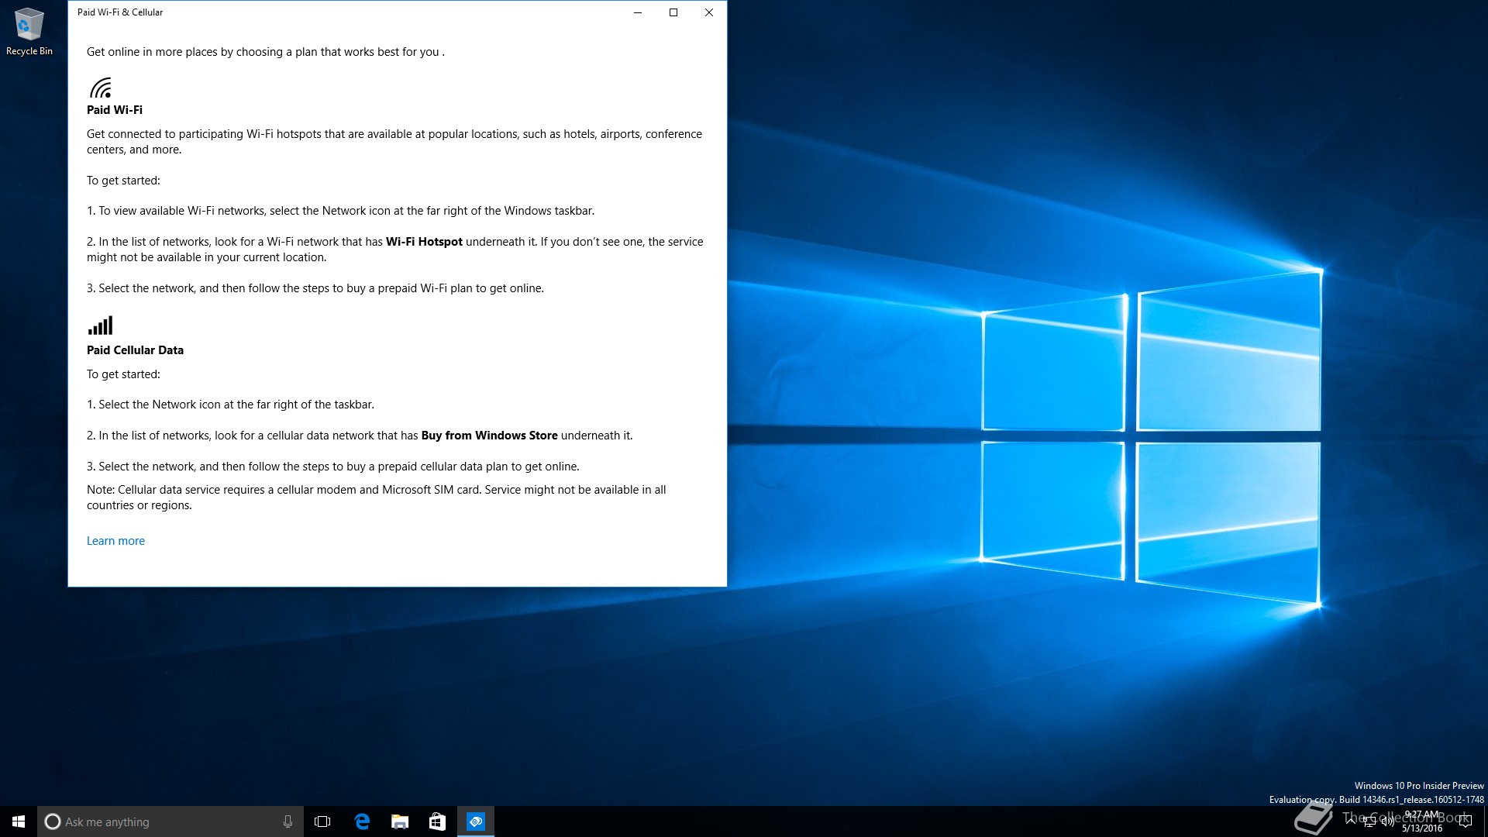
Task: Open File Explorer from the taskbar
Action: [400, 821]
